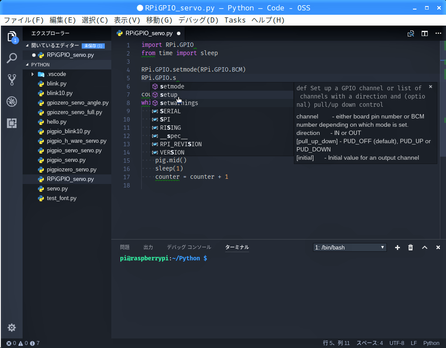
Task: Open the Search view in activity bar
Action: click(x=12, y=58)
